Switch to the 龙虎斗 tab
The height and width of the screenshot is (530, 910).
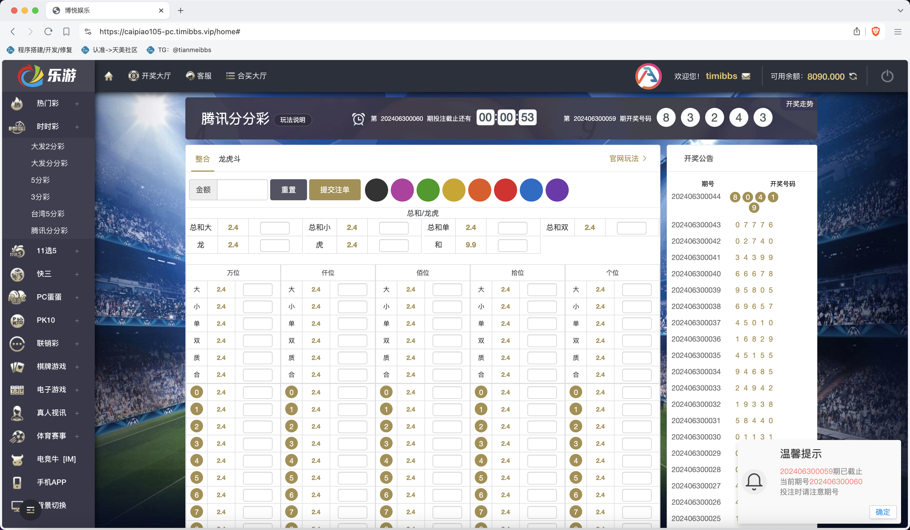(229, 159)
